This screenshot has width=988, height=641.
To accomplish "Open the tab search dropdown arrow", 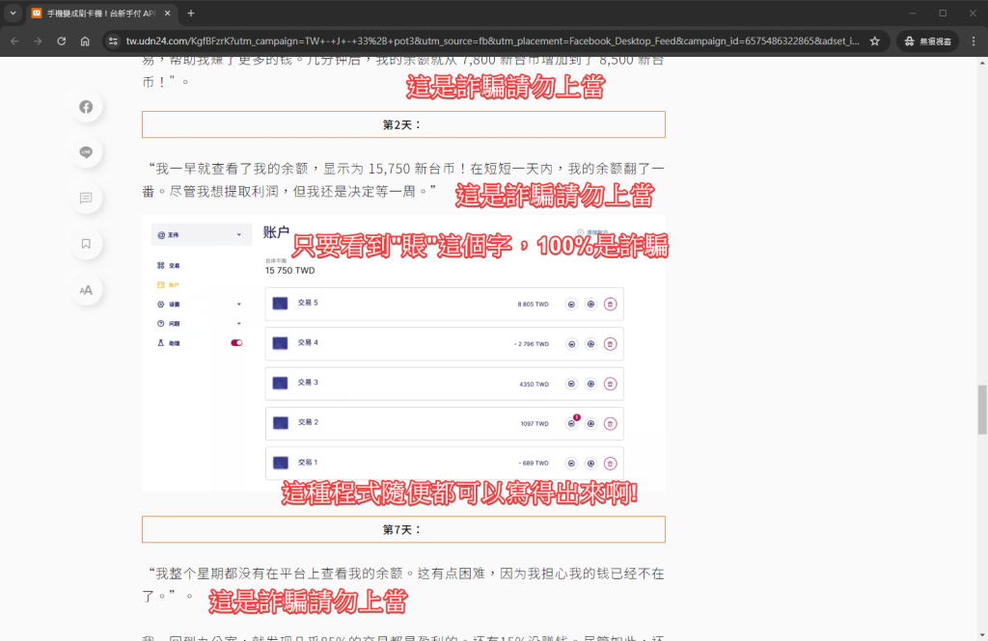I will click(14, 13).
